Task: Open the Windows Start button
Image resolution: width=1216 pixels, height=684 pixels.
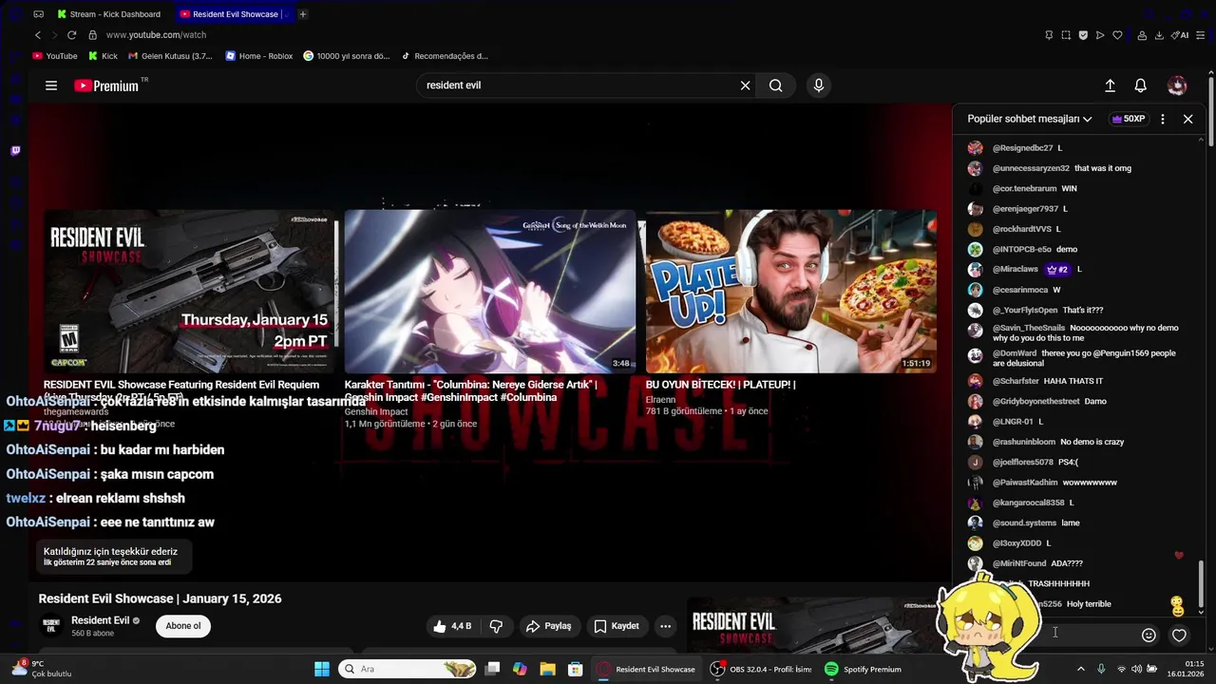Action: pyautogui.click(x=322, y=669)
